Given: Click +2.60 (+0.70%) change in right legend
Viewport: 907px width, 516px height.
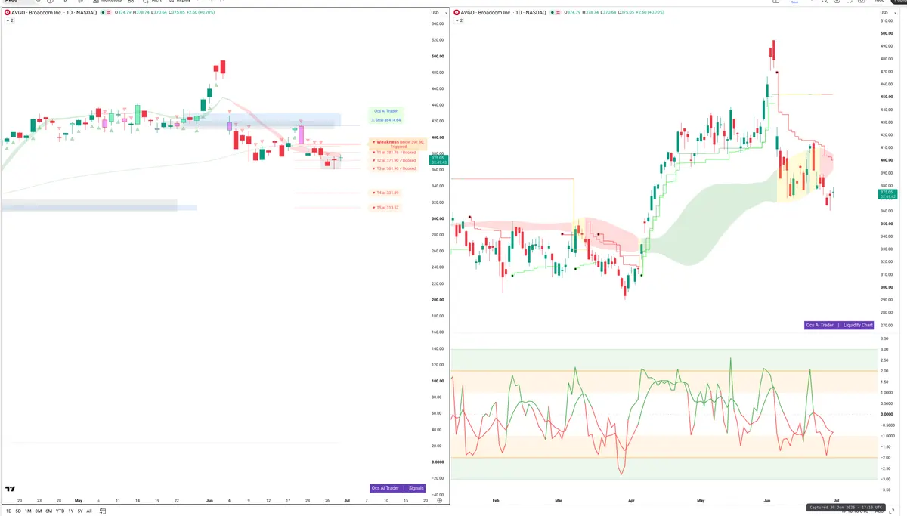Looking at the screenshot, I should coord(651,13).
